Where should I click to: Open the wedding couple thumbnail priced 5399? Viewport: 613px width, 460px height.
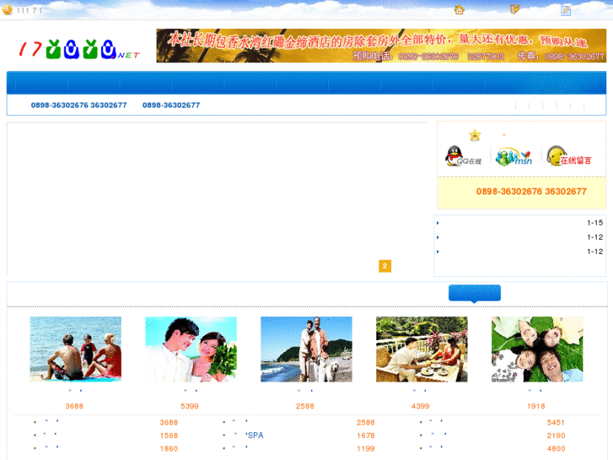[x=191, y=349]
